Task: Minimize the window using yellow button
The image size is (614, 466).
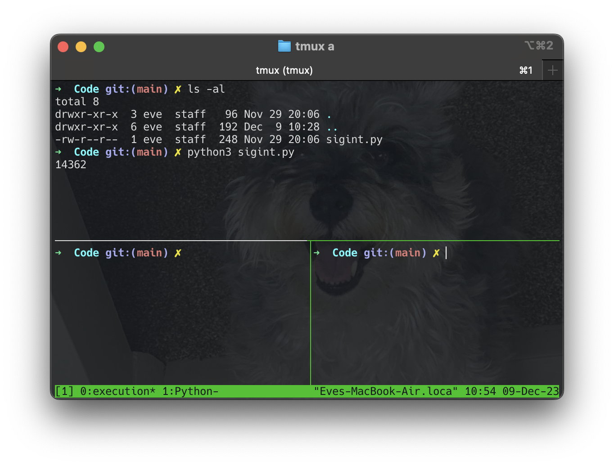Action: tap(81, 47)
